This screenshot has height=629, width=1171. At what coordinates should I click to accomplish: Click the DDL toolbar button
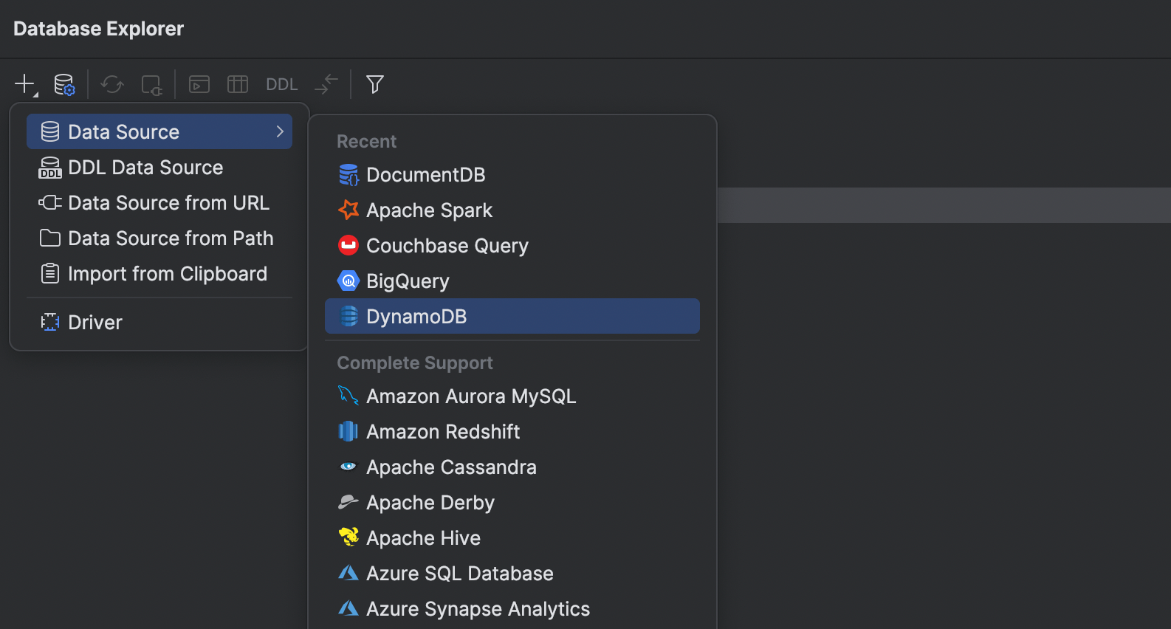(x=281, y=84)
